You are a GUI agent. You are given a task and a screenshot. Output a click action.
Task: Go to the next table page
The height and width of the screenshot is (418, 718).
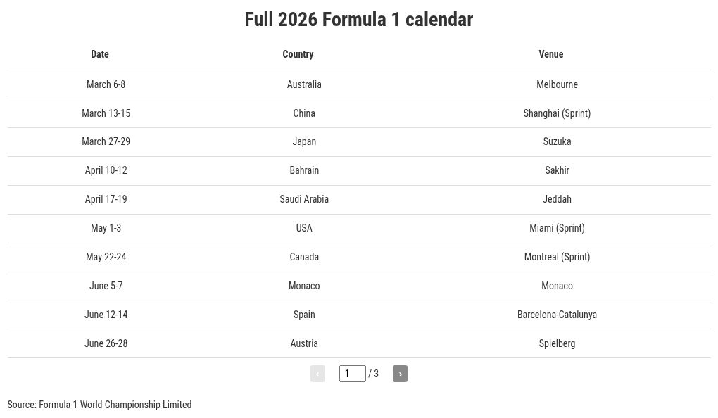click(x=400, y=374)
